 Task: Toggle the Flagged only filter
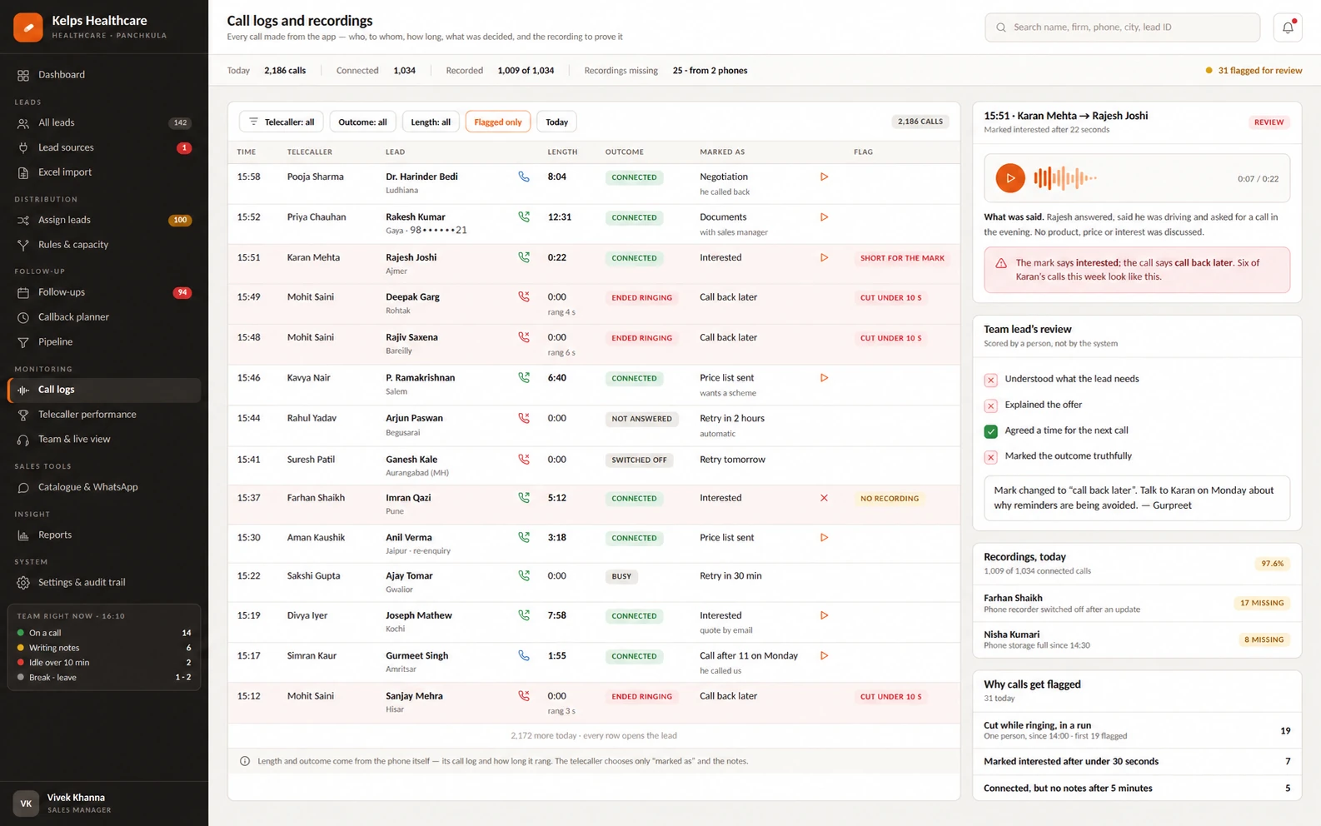[498, 122]
